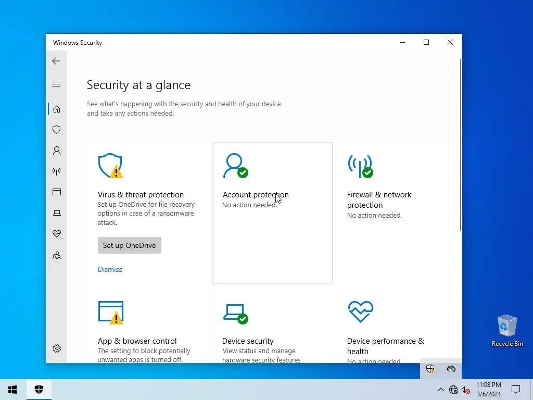Open Device performance & health title
The image size is (533, 400).
coord(386,346)
